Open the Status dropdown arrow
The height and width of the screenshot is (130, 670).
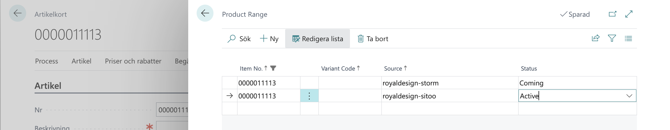(x=629, y=96)
